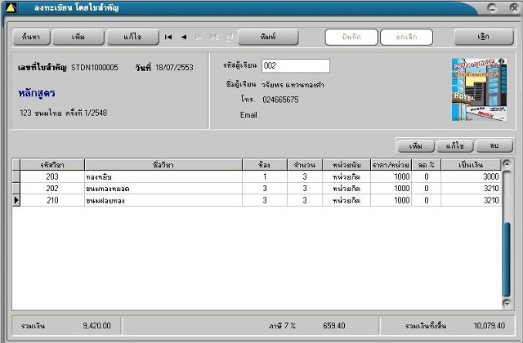Click course code cell 203
The image size is (523, 343).
(52, 176)
